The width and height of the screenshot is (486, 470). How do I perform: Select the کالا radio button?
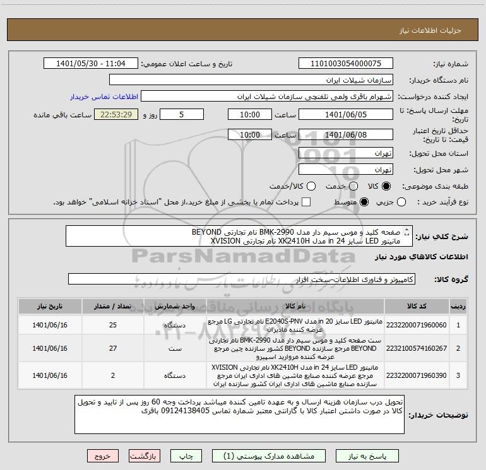pyautogui.click(x=386, y=186)
